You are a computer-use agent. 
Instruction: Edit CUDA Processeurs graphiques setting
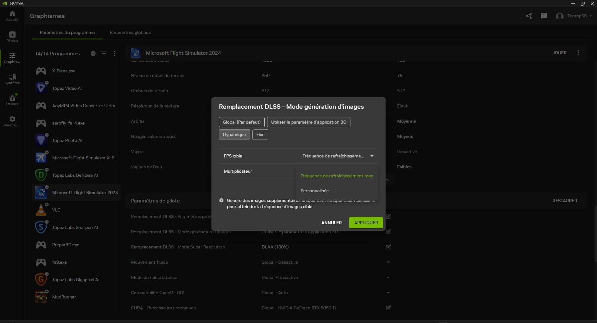tap(388, 308)
